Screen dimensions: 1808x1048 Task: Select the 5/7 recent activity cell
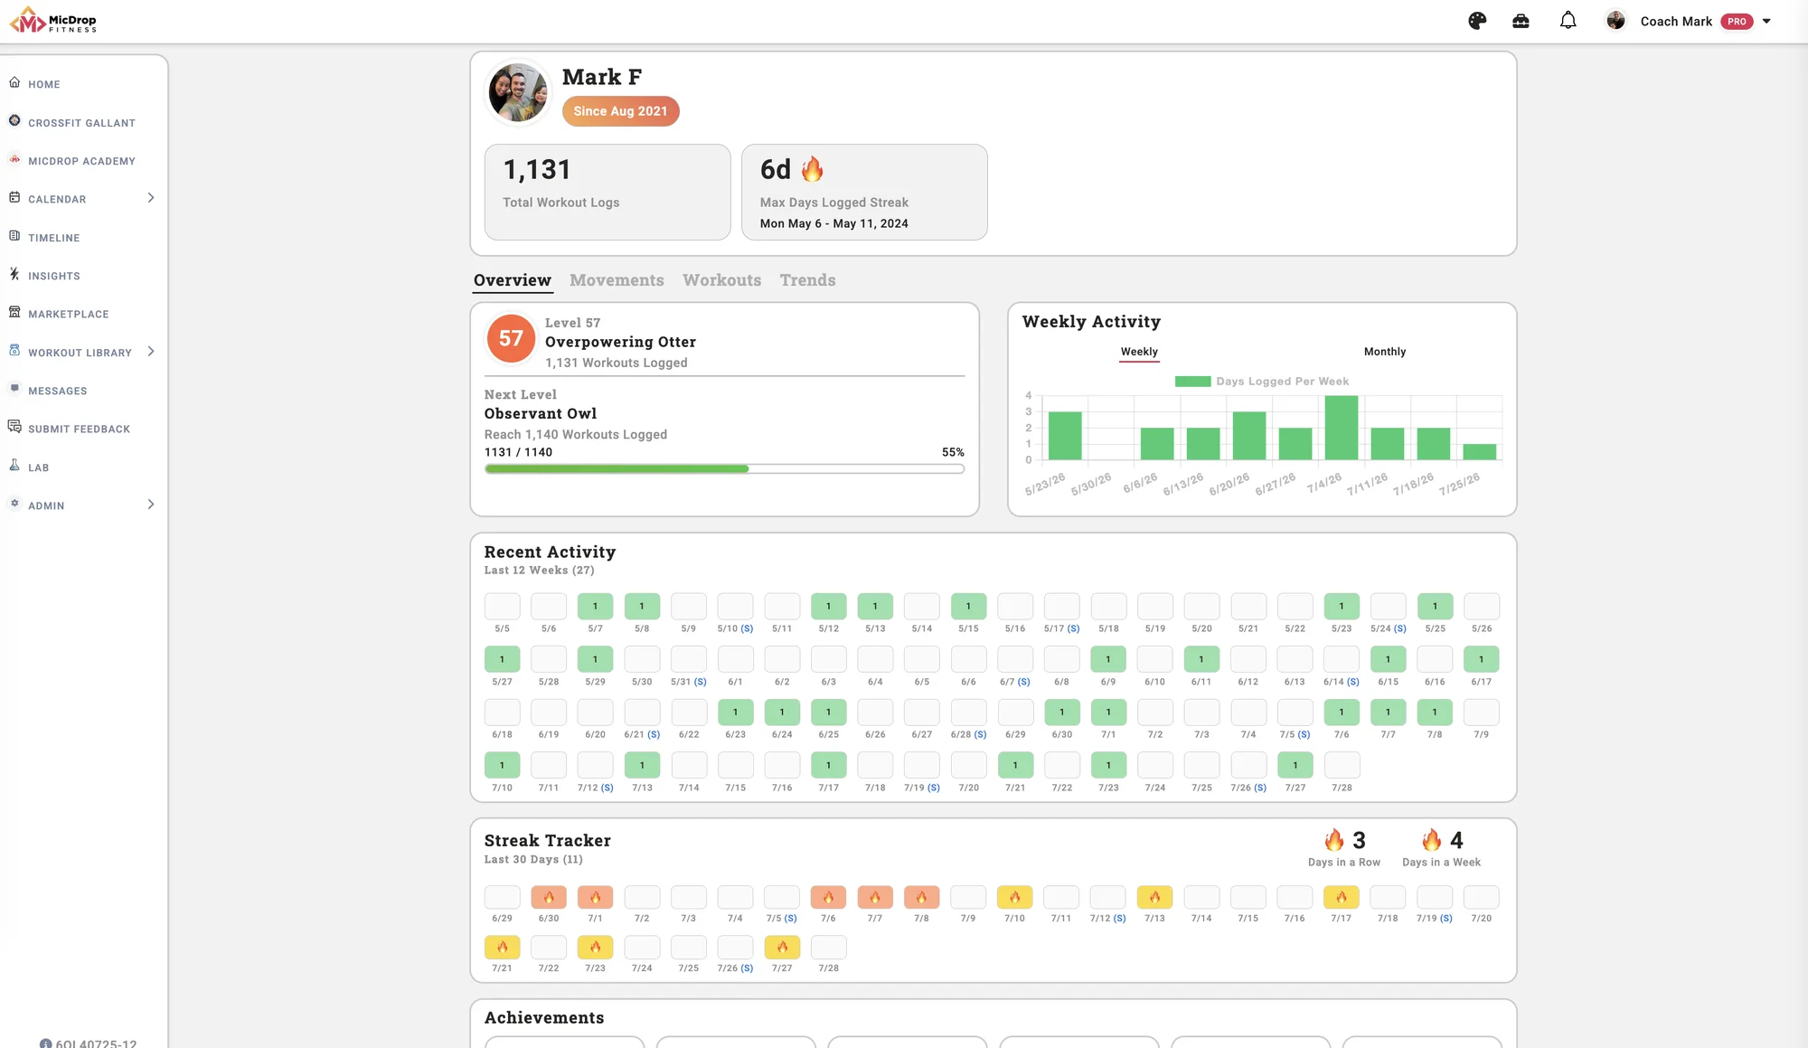pos(595,606)
